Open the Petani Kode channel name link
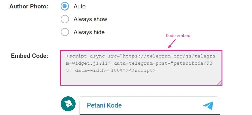The width and height of the screenshot is (252, 115). pos(104,105)
